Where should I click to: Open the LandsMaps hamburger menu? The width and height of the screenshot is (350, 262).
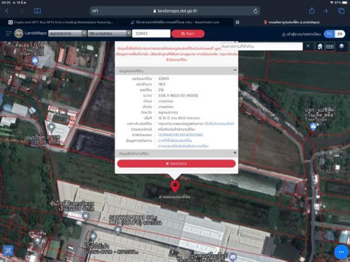(9, 33)
